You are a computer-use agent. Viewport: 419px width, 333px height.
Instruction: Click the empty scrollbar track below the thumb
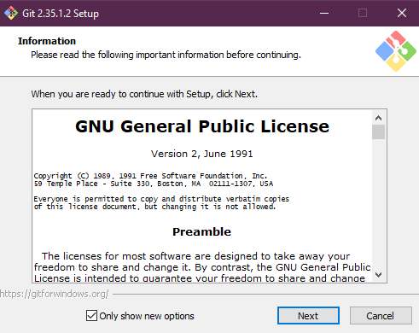pyautogui.click(x=378, y=204)
